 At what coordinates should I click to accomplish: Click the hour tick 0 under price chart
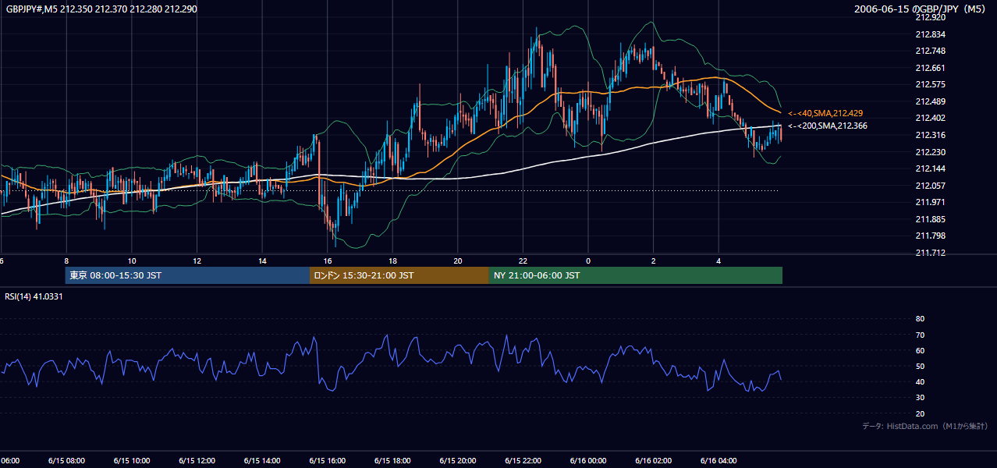click(x=588, y=261)
